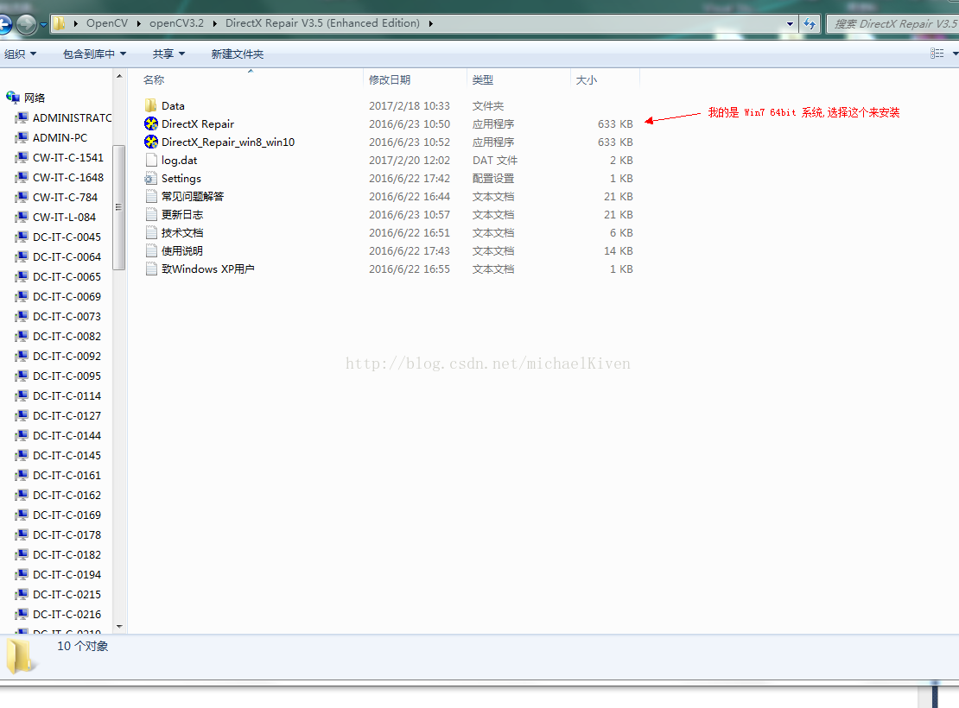Click the CW-IT-C-784 computer icon
Screen dimensions: 959x708
coord(22,197)
